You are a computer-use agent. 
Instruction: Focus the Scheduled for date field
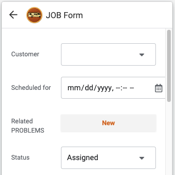tap(113, 87)
